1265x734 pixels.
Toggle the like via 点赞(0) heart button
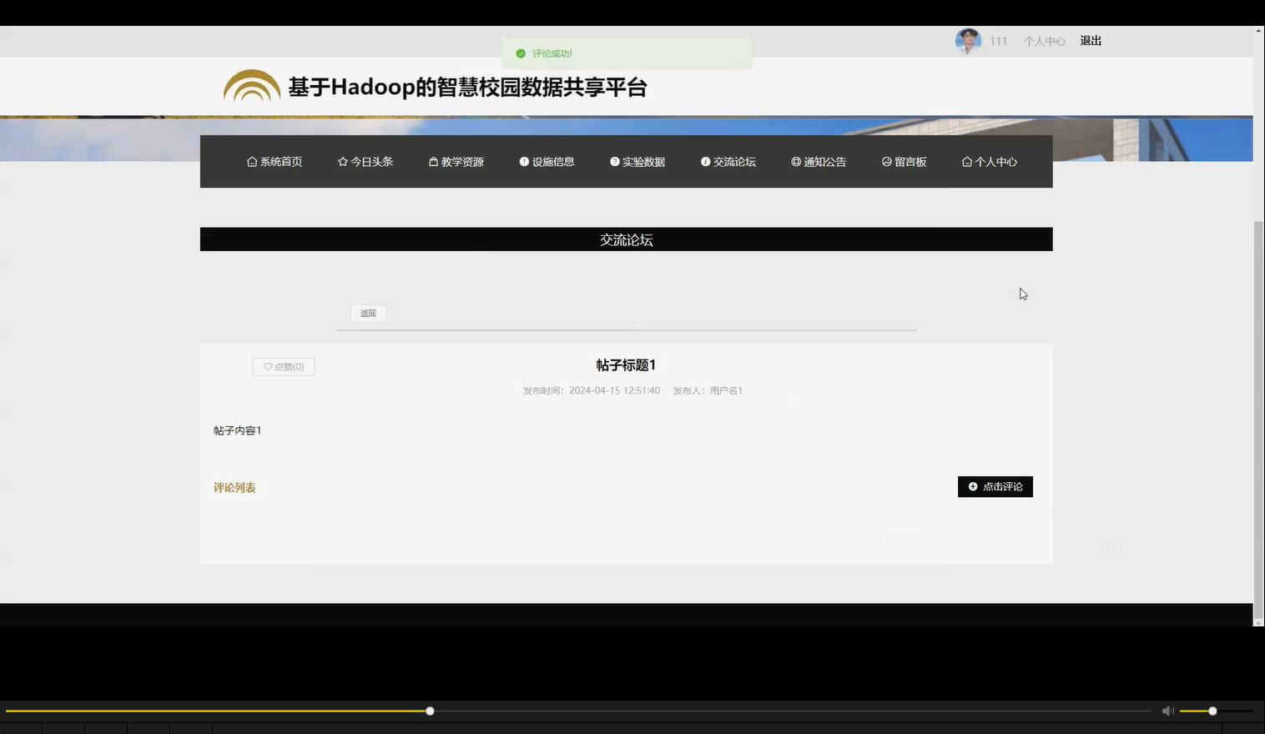pyautogui.click(x=283, y=366)
